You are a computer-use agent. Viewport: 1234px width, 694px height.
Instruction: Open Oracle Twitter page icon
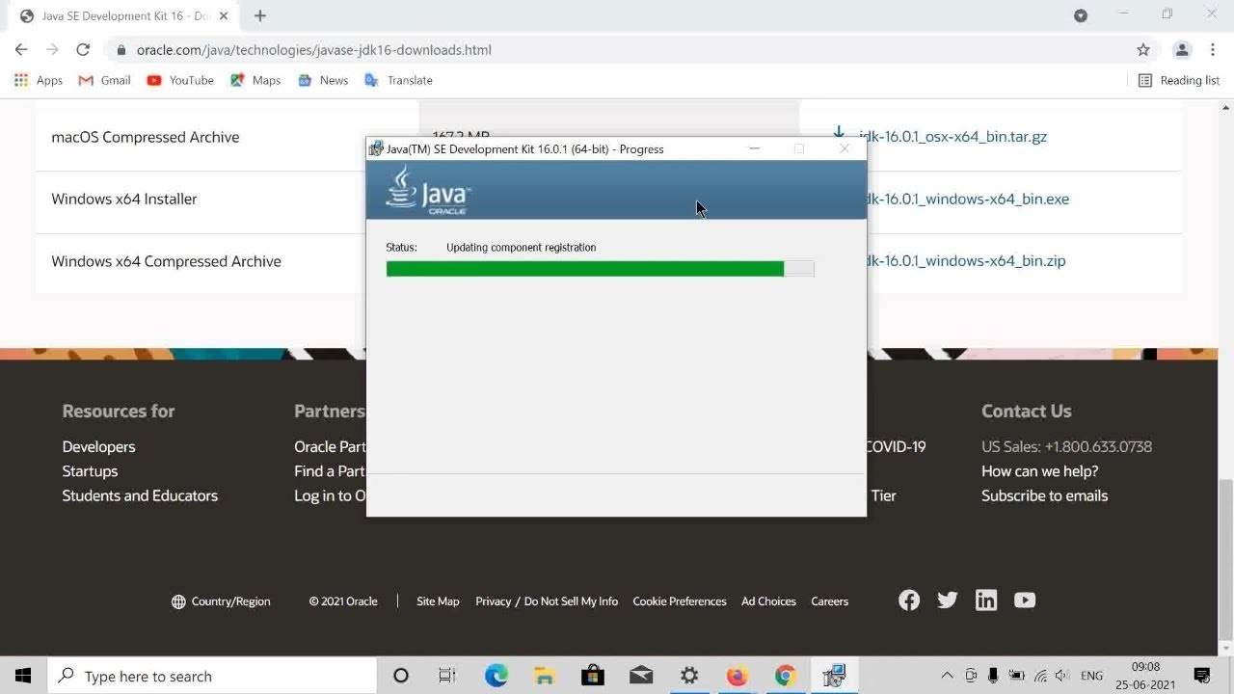(948, 601)
